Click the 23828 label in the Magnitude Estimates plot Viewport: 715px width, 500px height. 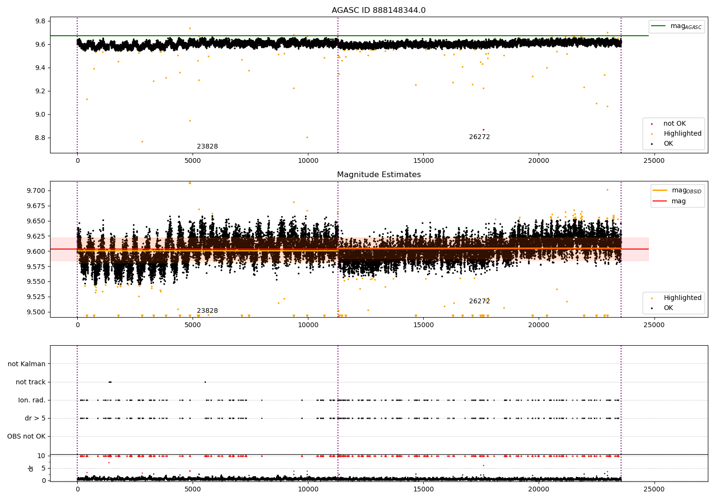click(207, 311)
